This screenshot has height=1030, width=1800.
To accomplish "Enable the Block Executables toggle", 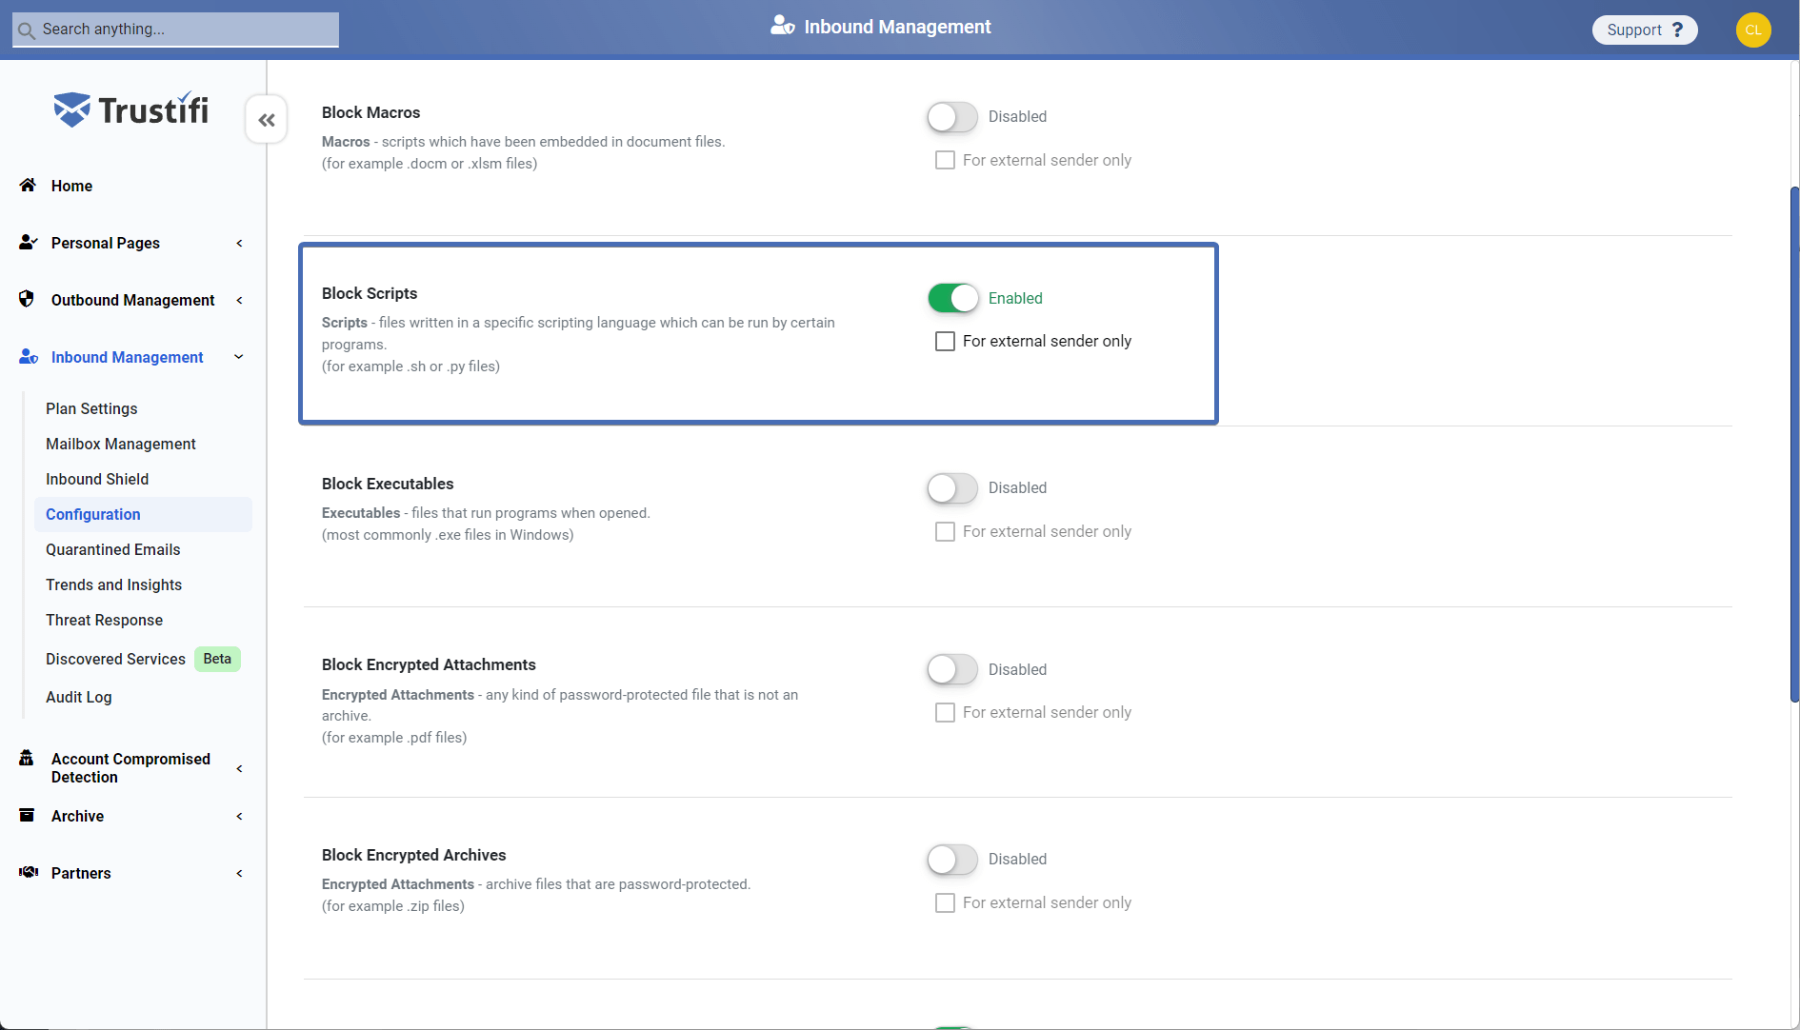I will tap(952, 487).
